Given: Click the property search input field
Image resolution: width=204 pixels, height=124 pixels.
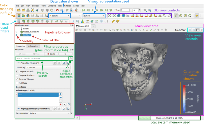Looking at the screenshot, I should point(42,58).
